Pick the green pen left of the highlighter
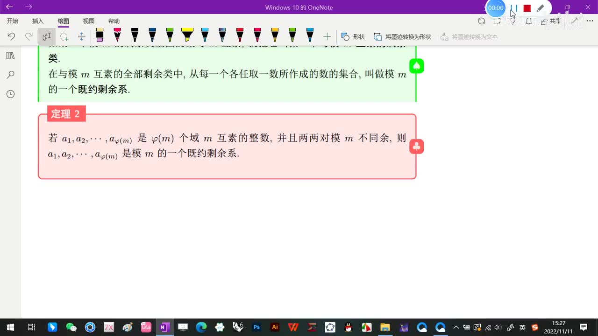This screenshot has width=598, height=336. tap(170, 36)
